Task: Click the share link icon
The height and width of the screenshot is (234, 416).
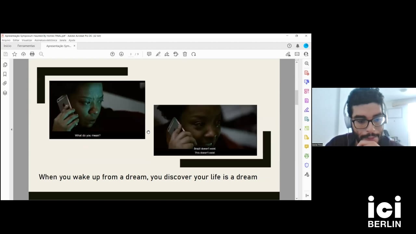Action: pyautogui.click(x=288, y=54)
